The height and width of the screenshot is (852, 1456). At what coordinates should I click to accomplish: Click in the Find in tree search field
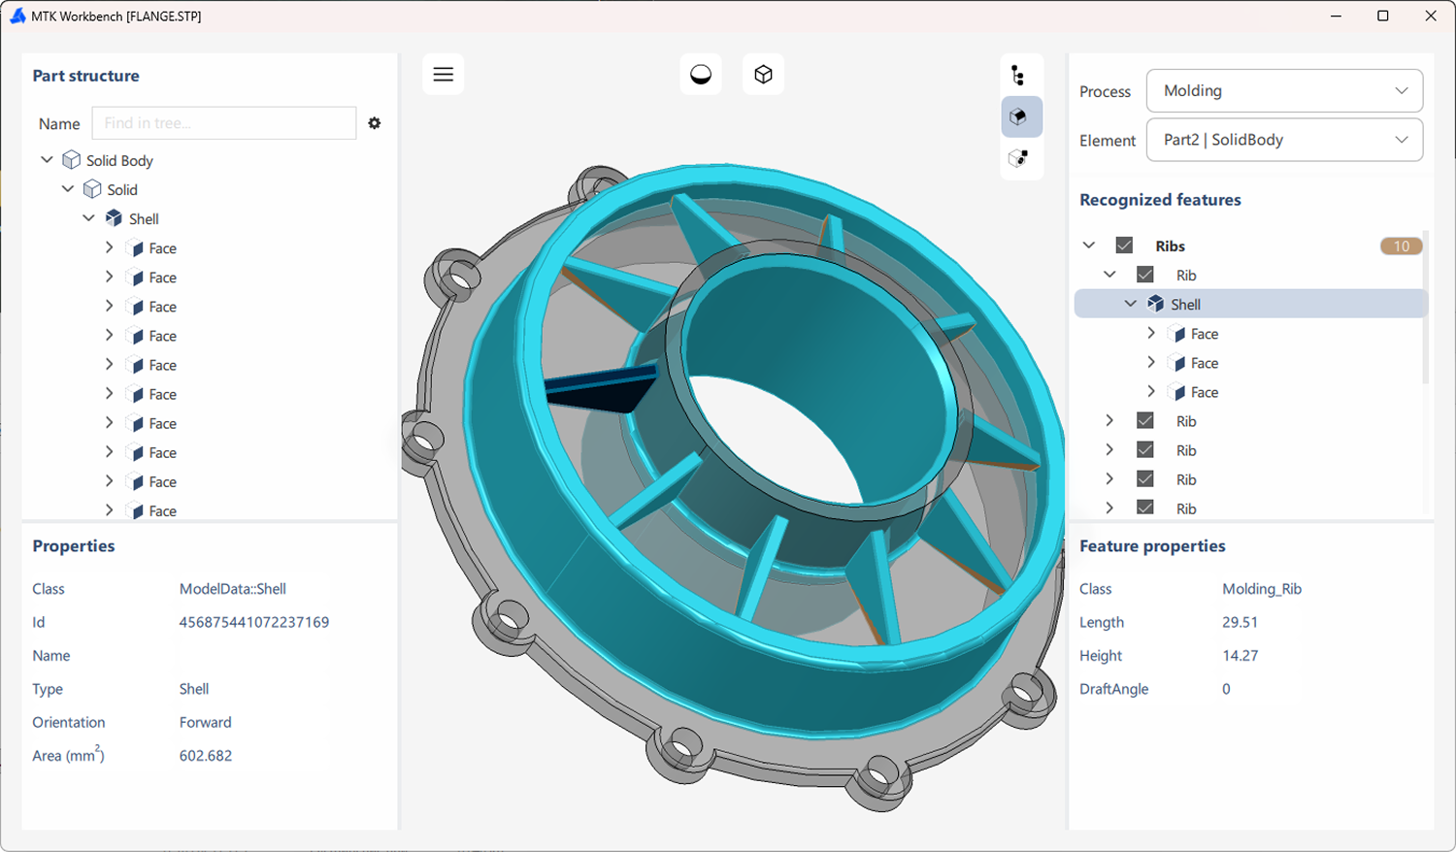click(x=223, y=123)
